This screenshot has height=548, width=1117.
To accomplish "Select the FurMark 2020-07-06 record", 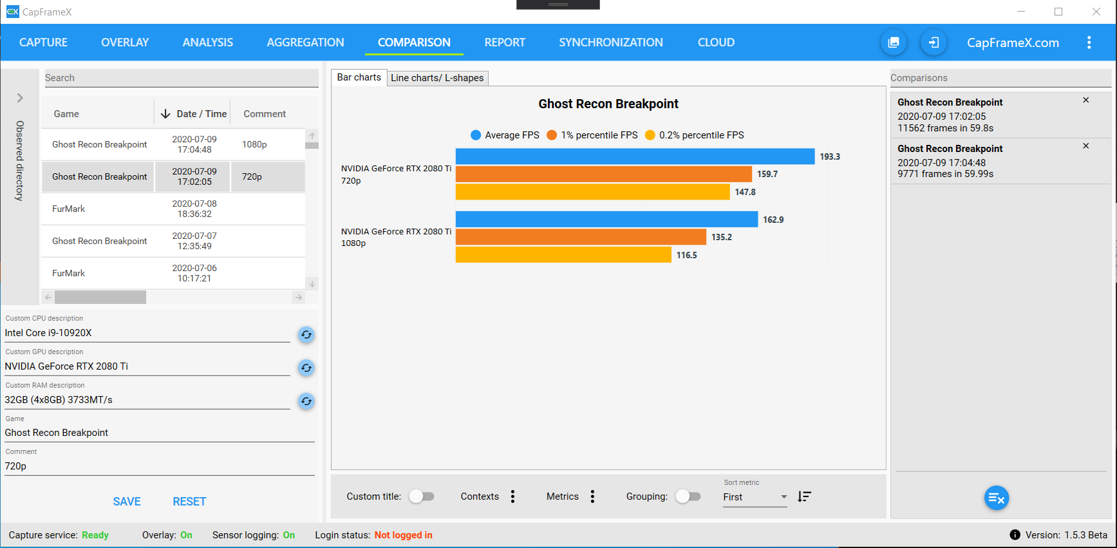I will click(x=173, y=273).
